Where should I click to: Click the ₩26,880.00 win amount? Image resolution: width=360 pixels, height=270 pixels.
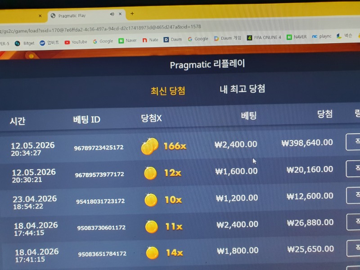point(310,223)
